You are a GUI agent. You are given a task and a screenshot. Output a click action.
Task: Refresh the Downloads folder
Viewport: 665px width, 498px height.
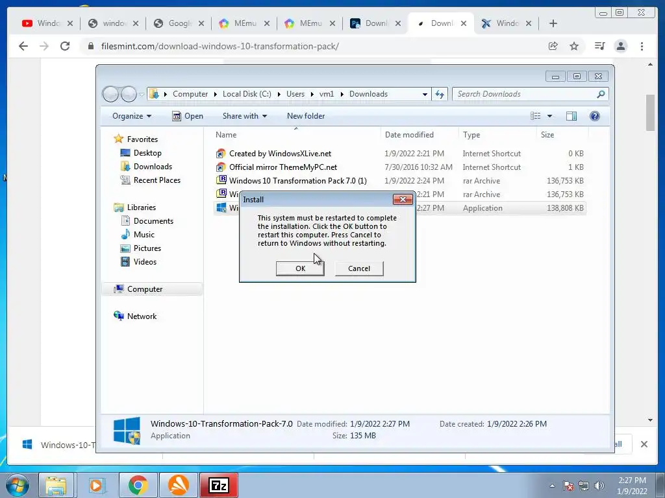click(x=440, y=94)
